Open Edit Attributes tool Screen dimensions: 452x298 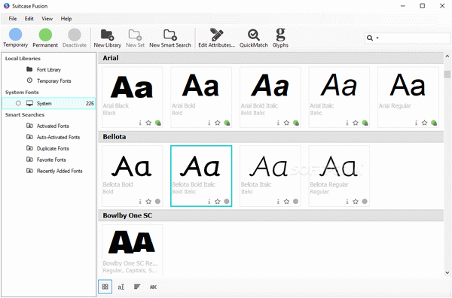click(x=216, y=38)
